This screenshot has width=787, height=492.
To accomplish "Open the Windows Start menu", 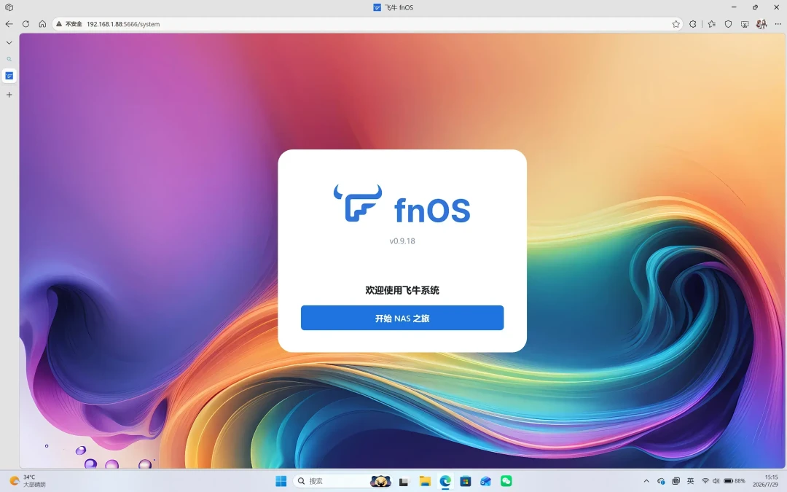I will click(x=281, y=481).
